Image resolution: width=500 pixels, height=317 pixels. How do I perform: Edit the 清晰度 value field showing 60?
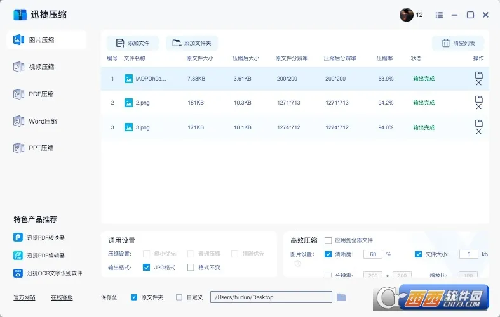[373, 254]
